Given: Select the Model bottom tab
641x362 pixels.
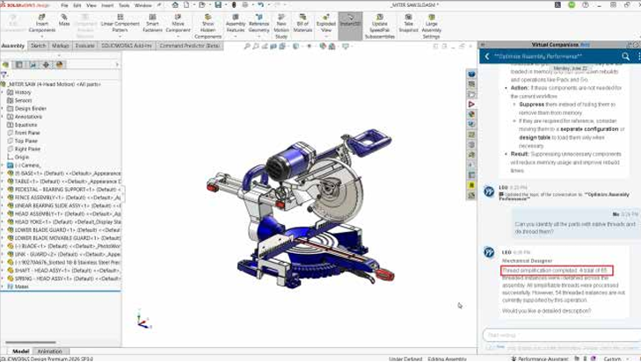Looking at the screenshot, I should tap(20, 351).
